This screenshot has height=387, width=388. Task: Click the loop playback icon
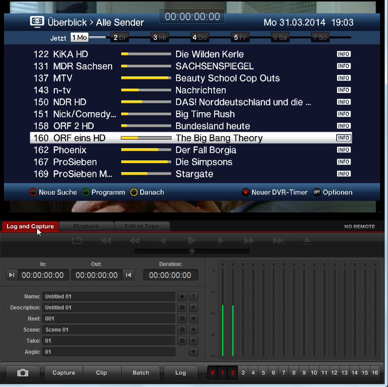[77, 241]
